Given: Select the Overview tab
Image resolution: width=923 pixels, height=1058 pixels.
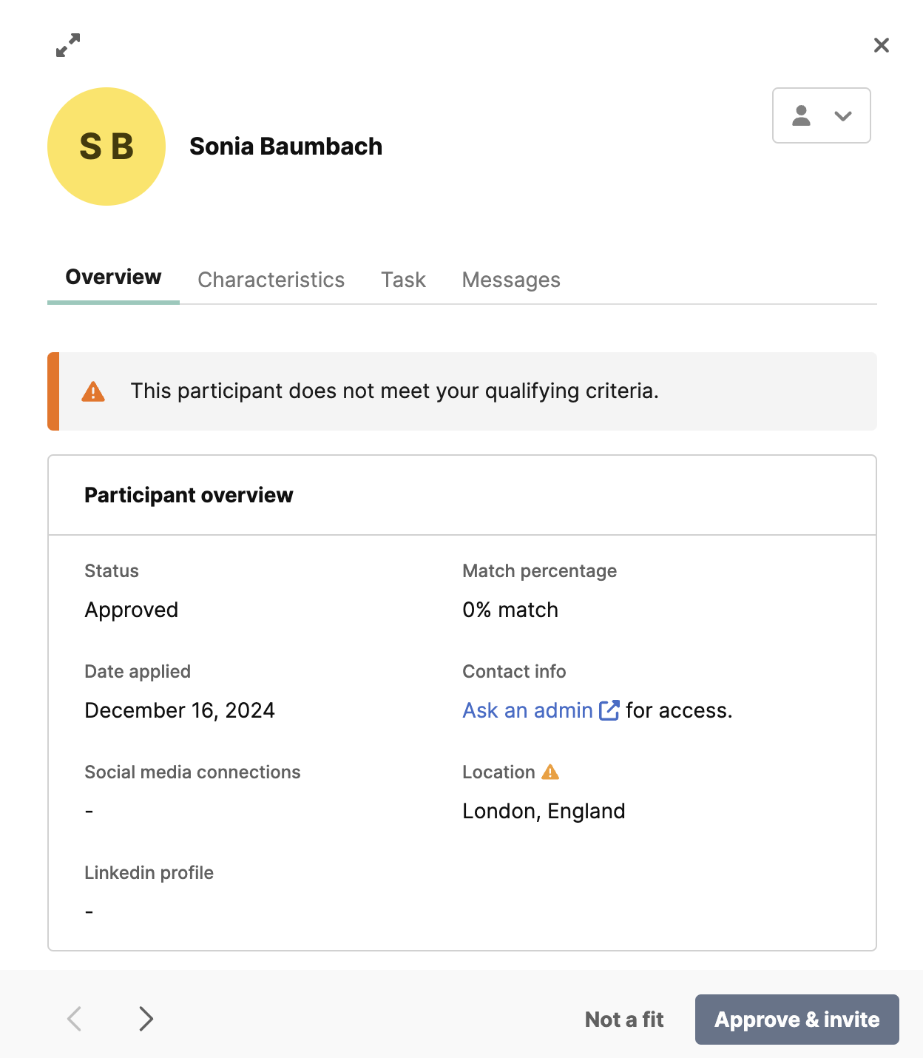Looking at the screenshot, I should tap(113, 277).
